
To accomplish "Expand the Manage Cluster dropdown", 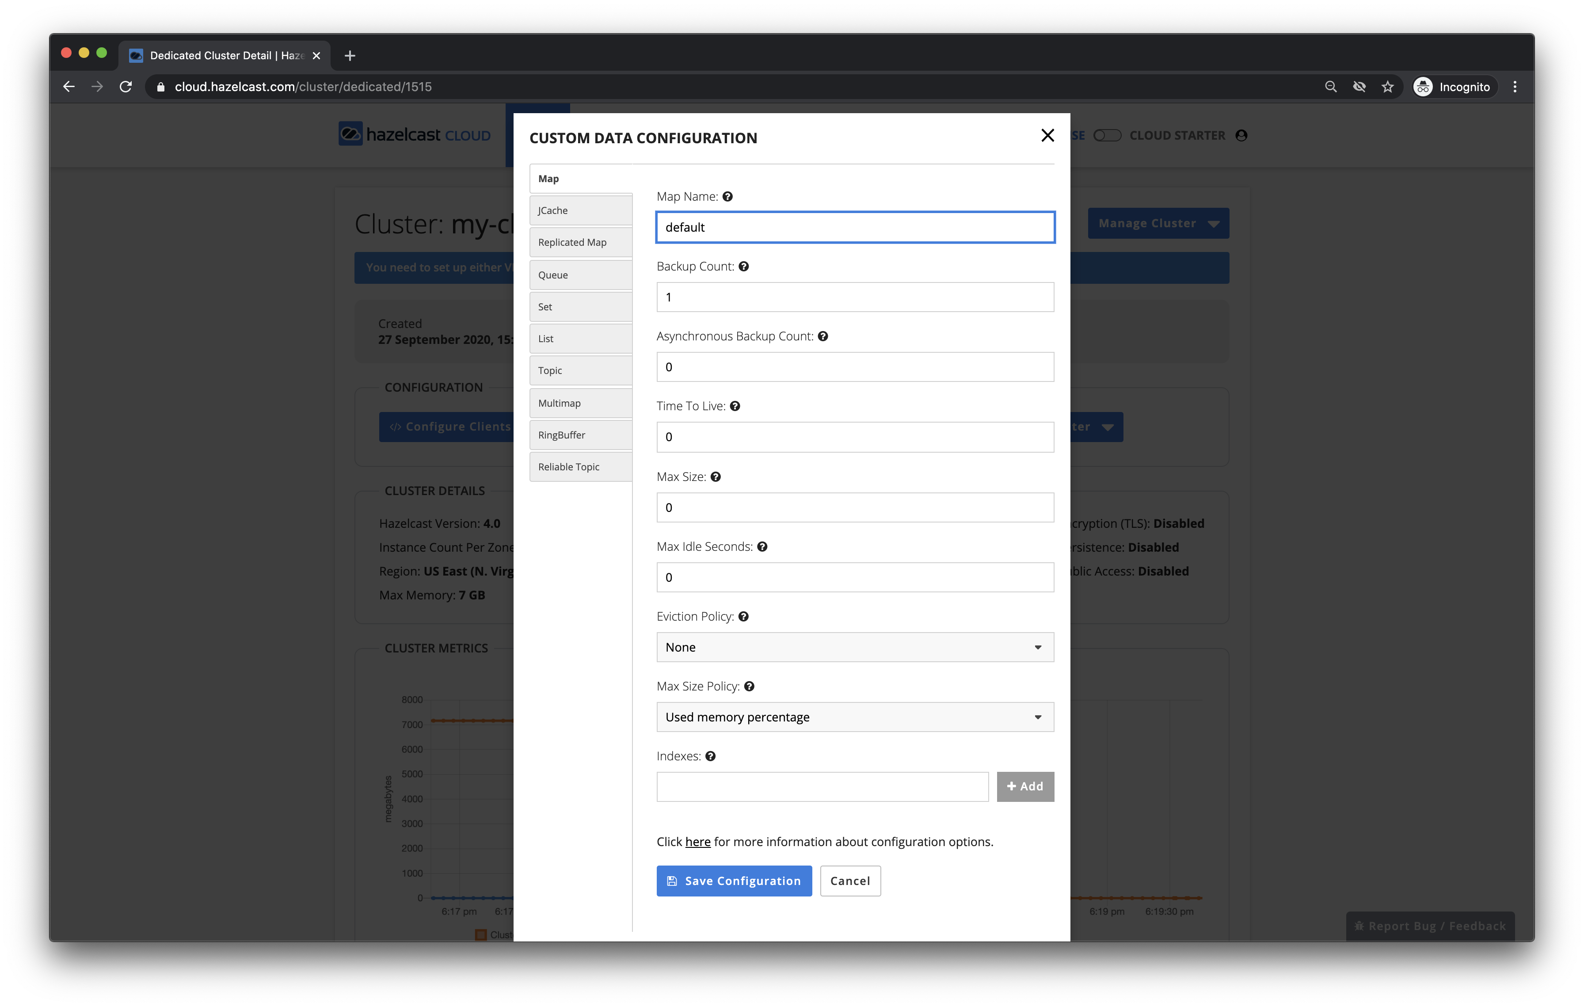I will pos(1158,223).
